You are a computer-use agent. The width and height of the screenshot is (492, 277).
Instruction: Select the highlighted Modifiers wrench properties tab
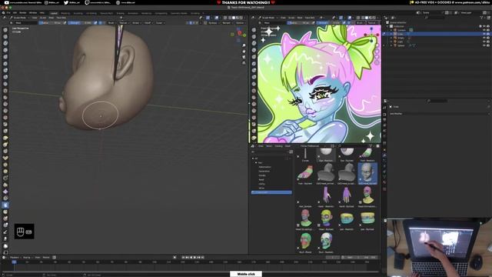[384, 155]
